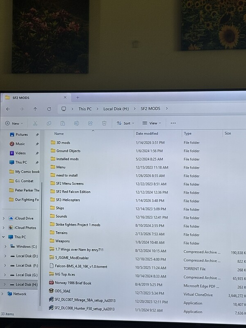Select the 3D mods folder icon
246x328 pixels.
(53, 142)
